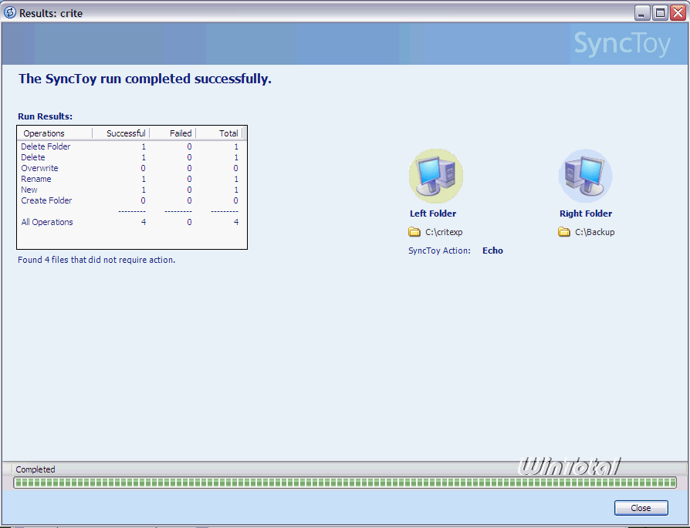Click the Run Results heading

45,116
